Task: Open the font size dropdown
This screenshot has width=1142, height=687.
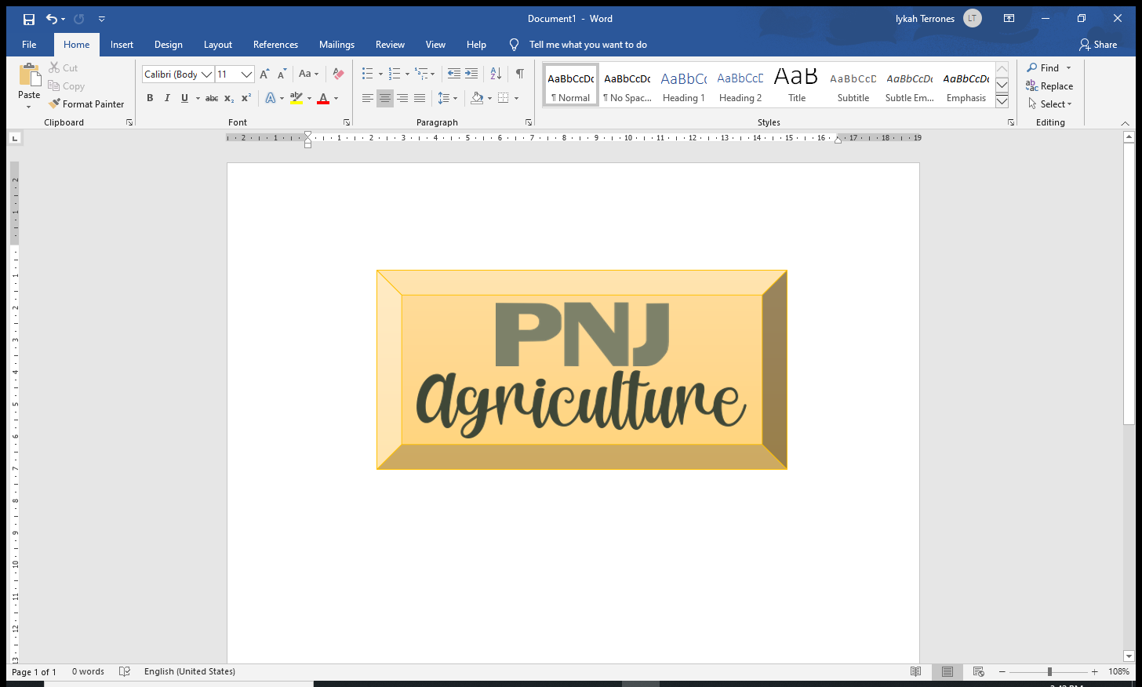Action: [x=246, y=75]
